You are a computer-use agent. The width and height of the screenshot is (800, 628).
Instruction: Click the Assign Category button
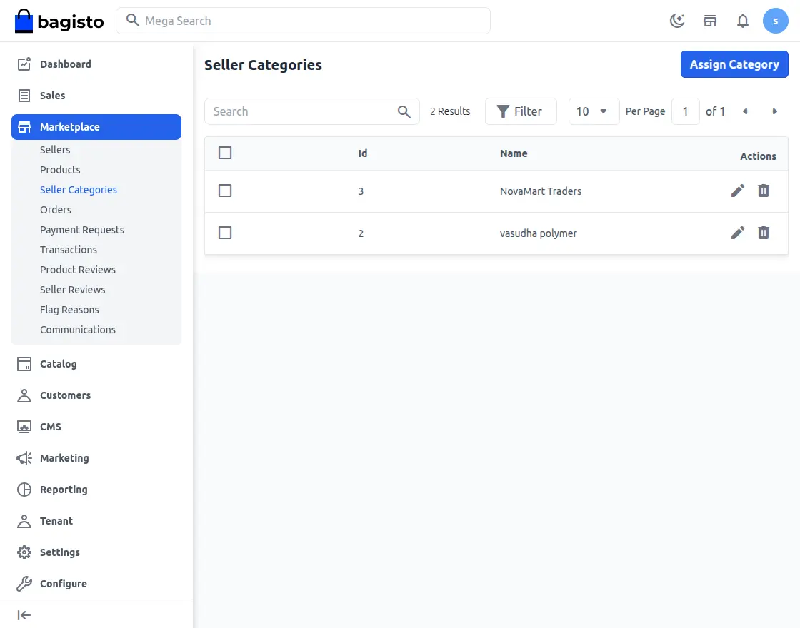point(734,64)
